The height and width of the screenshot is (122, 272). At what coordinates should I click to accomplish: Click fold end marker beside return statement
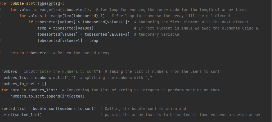pos(1,53)
